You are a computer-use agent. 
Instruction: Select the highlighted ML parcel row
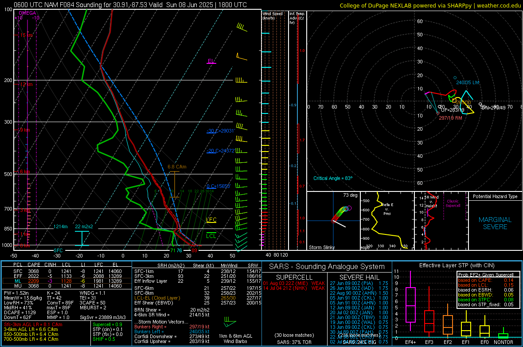click(67, 281)
